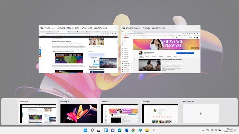Add a New desktop with plus tile

coord(201,114)
